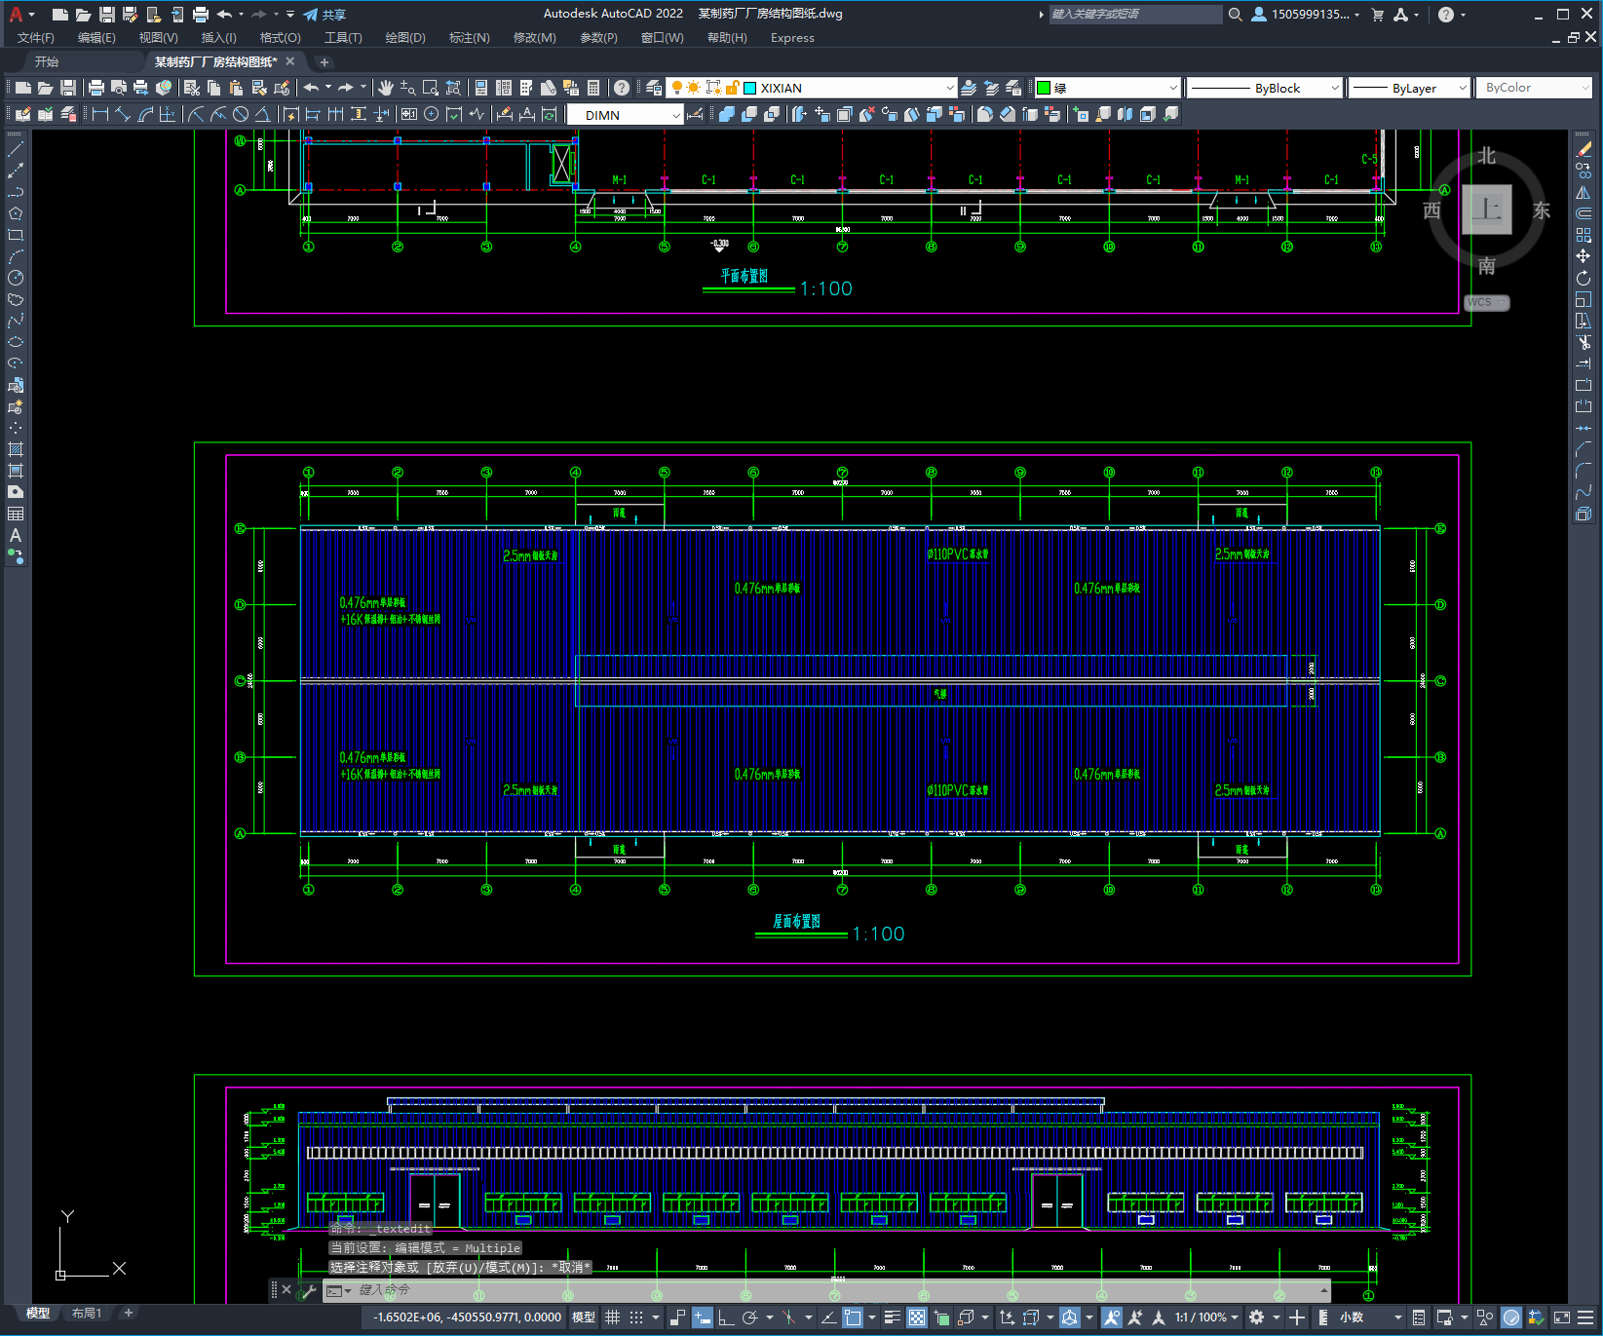Select the Rotate tool in modify toolbar
This screenshot has width=1603, height=1336.
pyautogui.click(x=1584, y=278)
